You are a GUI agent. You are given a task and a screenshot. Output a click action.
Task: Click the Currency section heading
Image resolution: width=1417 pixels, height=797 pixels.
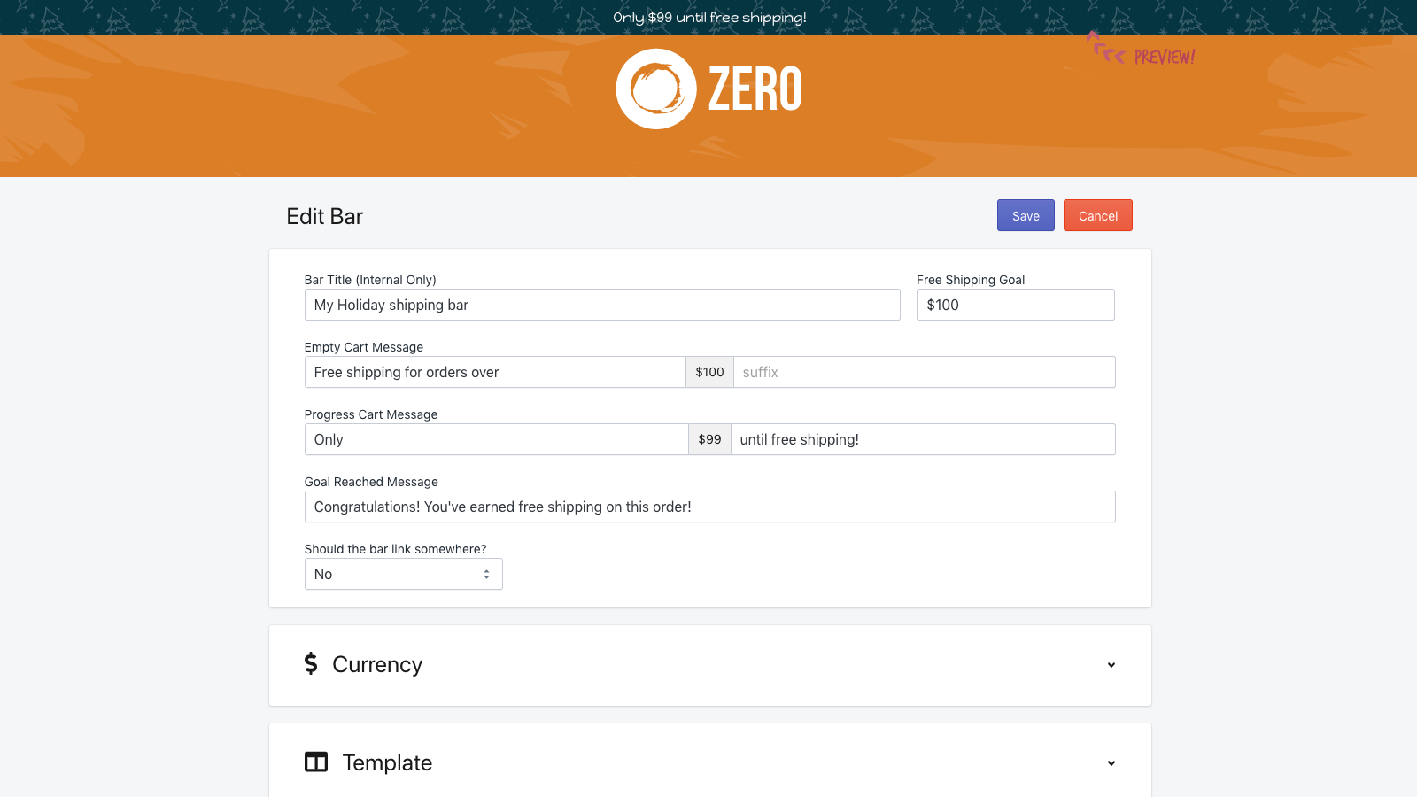pos(377,665)
